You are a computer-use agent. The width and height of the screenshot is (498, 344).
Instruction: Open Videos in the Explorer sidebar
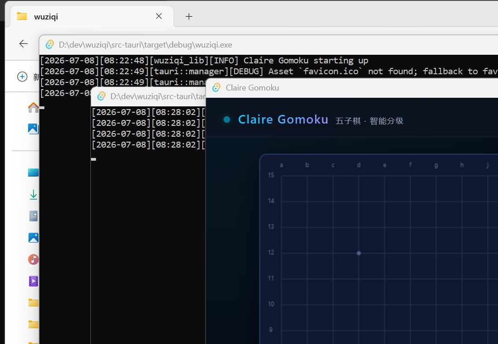coord(34,281)
